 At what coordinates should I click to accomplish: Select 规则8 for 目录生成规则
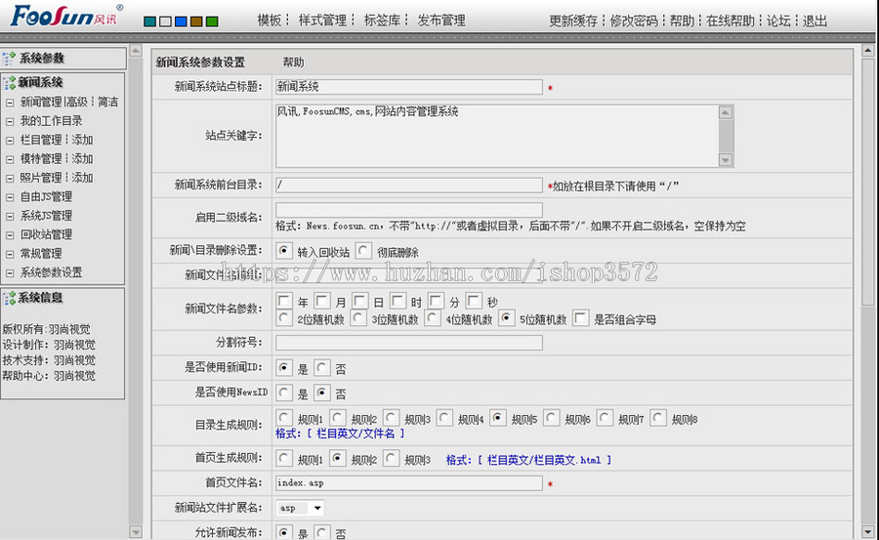(658, 418)
